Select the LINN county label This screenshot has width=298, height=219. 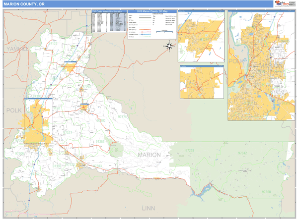[x=149, y=209]
